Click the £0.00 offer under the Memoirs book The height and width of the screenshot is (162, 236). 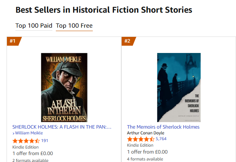click(x=147, y=152)
